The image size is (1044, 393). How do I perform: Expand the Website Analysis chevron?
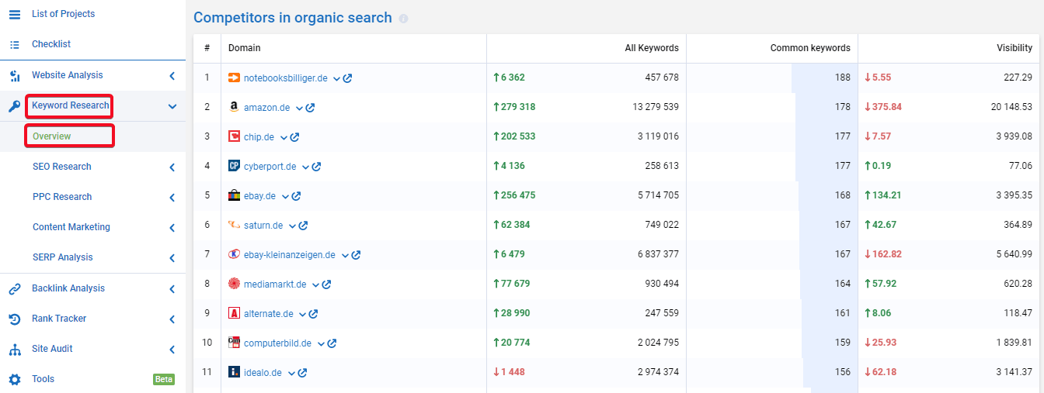click(172, 76)
